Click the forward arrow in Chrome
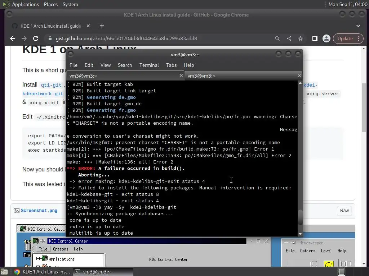The image size is (369, 276). [x=24, y=38]
